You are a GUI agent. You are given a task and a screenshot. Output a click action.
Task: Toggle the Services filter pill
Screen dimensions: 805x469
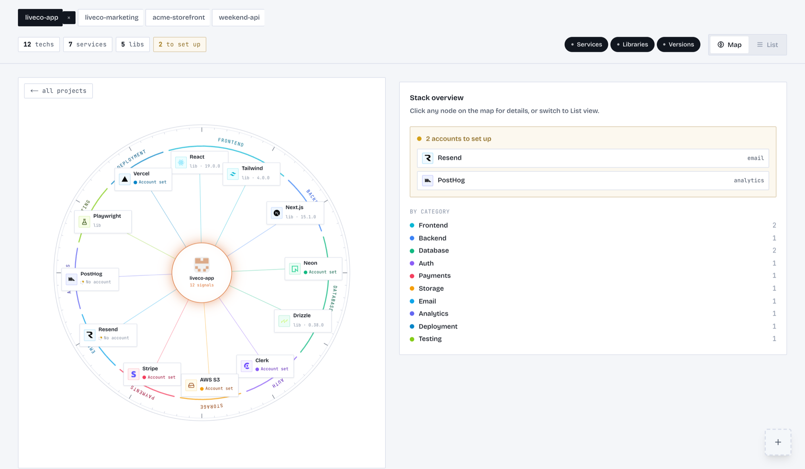tap(586, 44)
